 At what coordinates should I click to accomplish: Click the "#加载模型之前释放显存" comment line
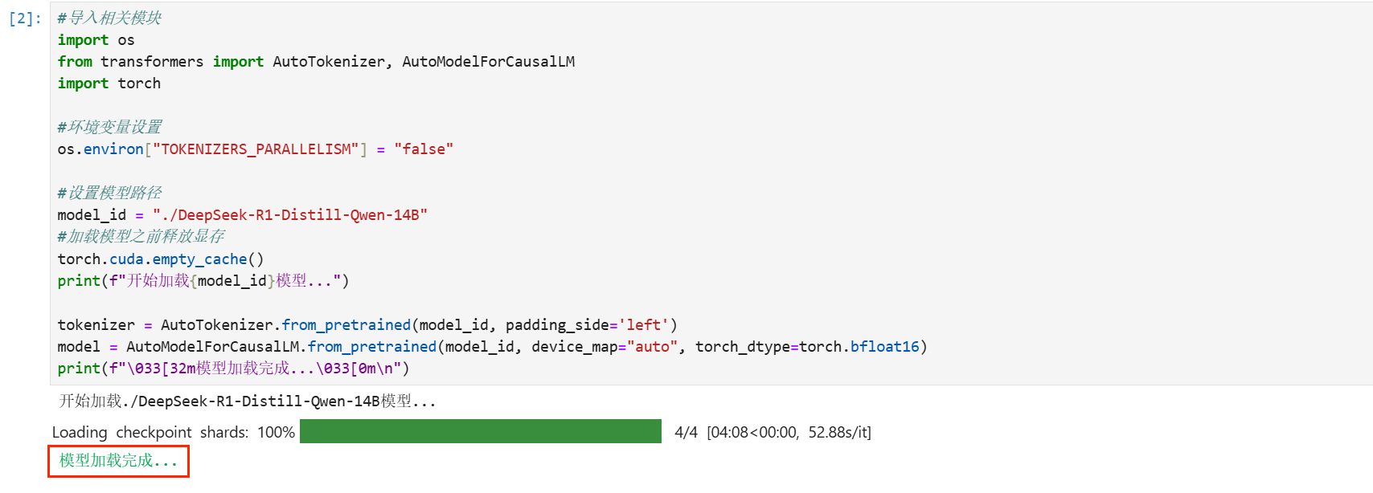coord(141,237)
